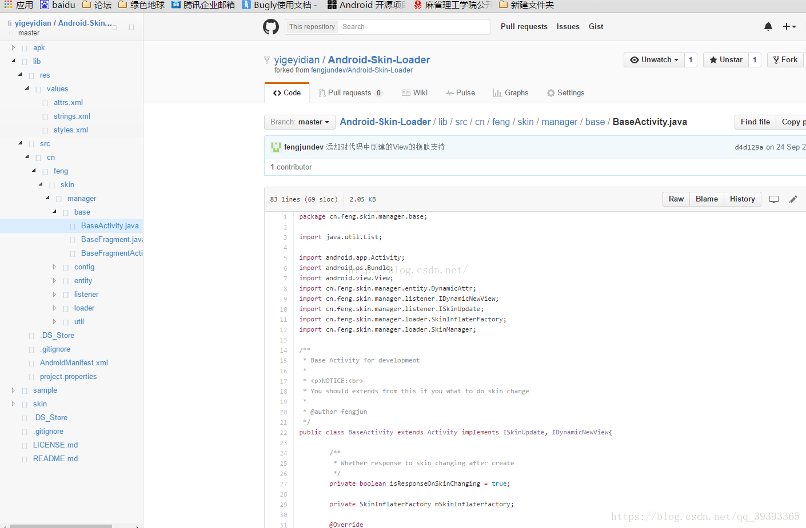Screen dimensions: 806x528
Task: Click the manager breadcrumb link
Action: 560,122
